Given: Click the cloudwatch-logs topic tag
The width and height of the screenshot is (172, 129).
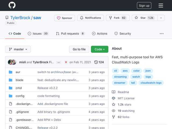Looking at the screenshot, I should pyautogui.click(x=151, y=83).
